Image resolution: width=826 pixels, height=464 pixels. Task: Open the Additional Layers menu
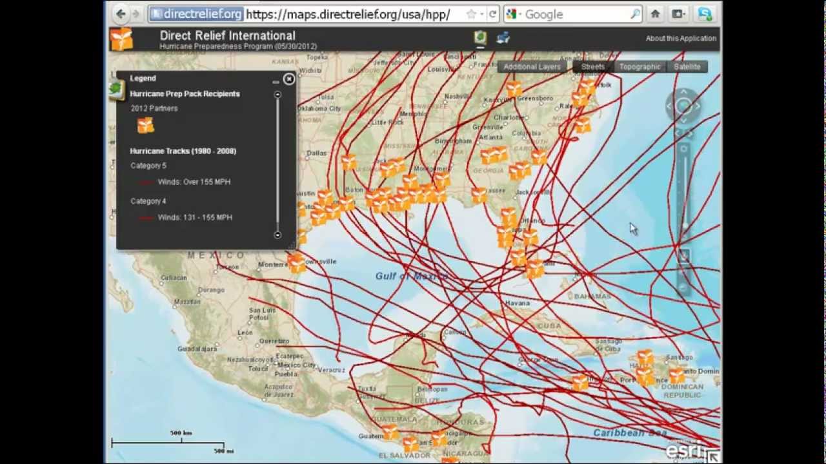532,66
